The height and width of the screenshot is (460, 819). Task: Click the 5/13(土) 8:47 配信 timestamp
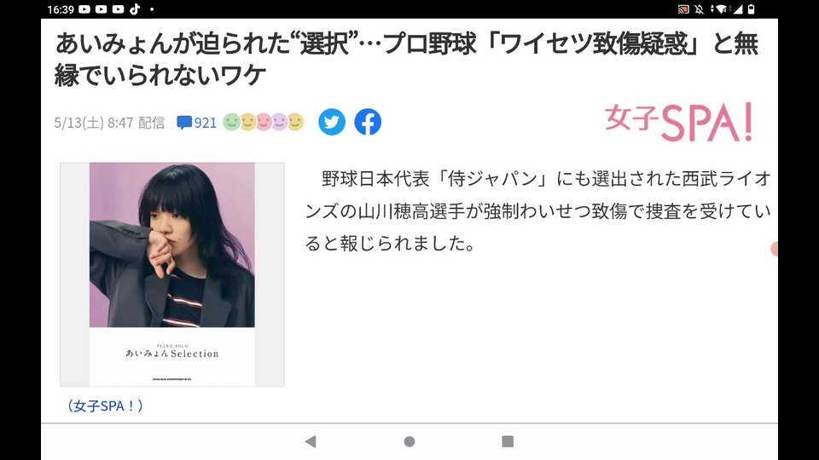tap(110, 123)
